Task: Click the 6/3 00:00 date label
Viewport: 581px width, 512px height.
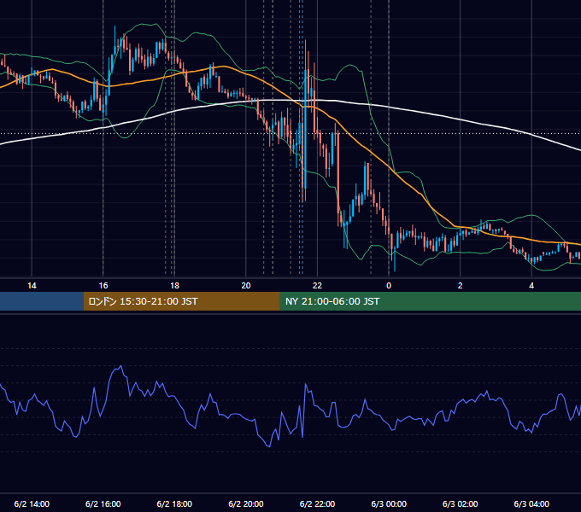Action: pyautogui.click(x=389, y=503)
